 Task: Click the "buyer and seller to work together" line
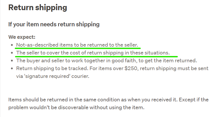tap(106, 61)
